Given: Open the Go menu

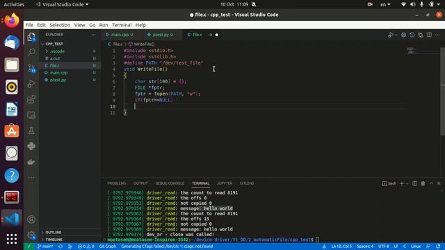Looking at the screenshot, I should pos(92,25).
